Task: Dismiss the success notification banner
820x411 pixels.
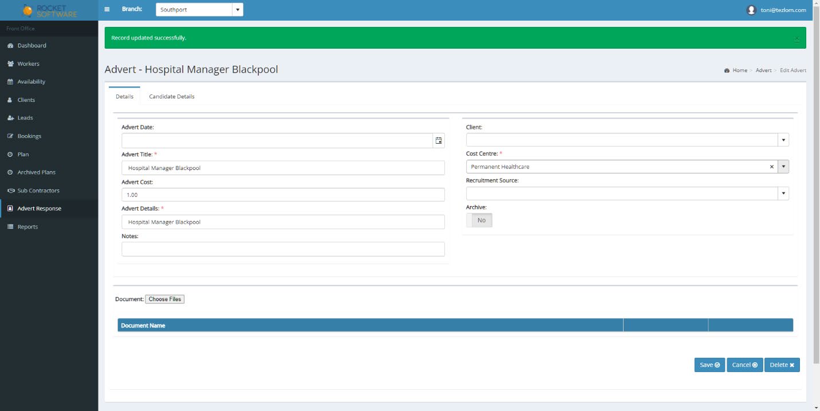Action: pyautogui.click(x=797, y=38)
